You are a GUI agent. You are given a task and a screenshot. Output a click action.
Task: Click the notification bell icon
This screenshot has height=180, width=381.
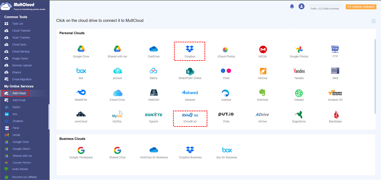292,6
